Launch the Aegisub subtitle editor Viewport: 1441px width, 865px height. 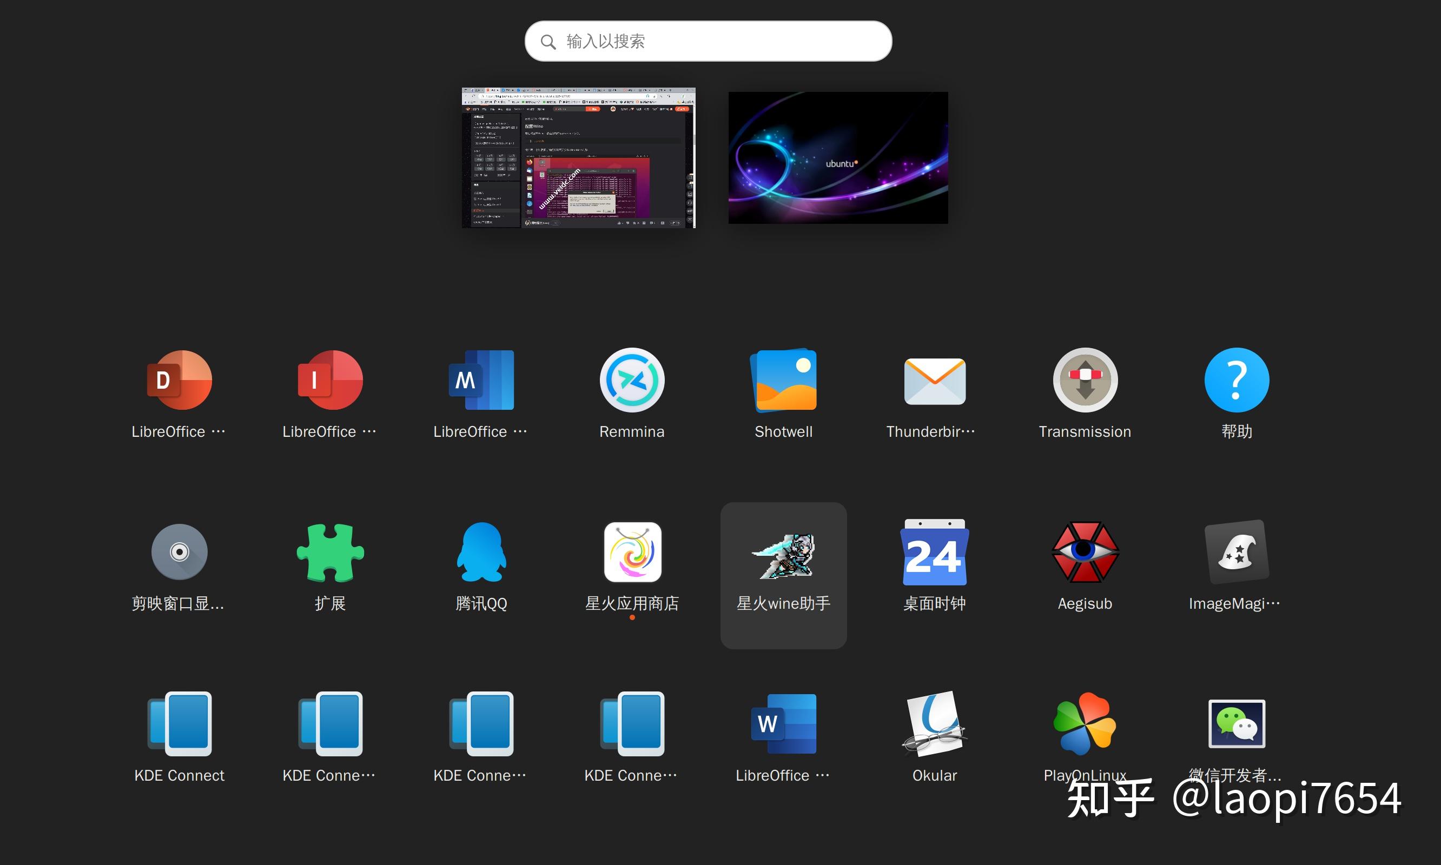coord(1085,551)
